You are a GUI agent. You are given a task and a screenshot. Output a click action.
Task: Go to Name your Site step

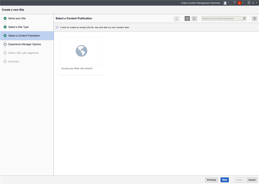[17, 18]
